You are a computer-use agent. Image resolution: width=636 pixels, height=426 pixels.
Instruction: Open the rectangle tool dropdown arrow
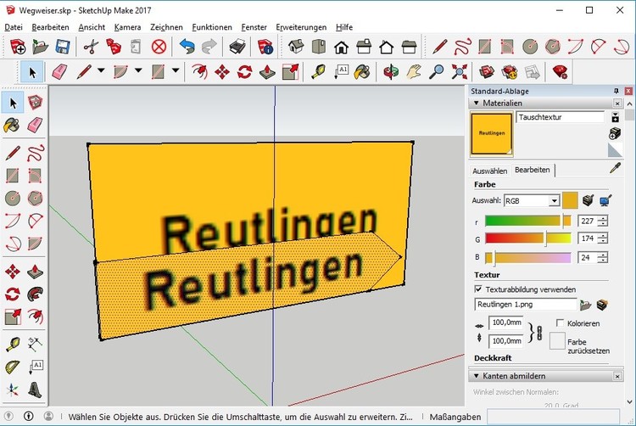pos(176,70)
